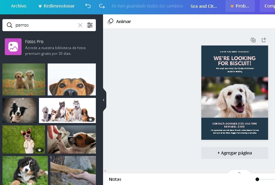Open the Fotos Pro photo library promo

pyautogui.click(x=49, y=47)
